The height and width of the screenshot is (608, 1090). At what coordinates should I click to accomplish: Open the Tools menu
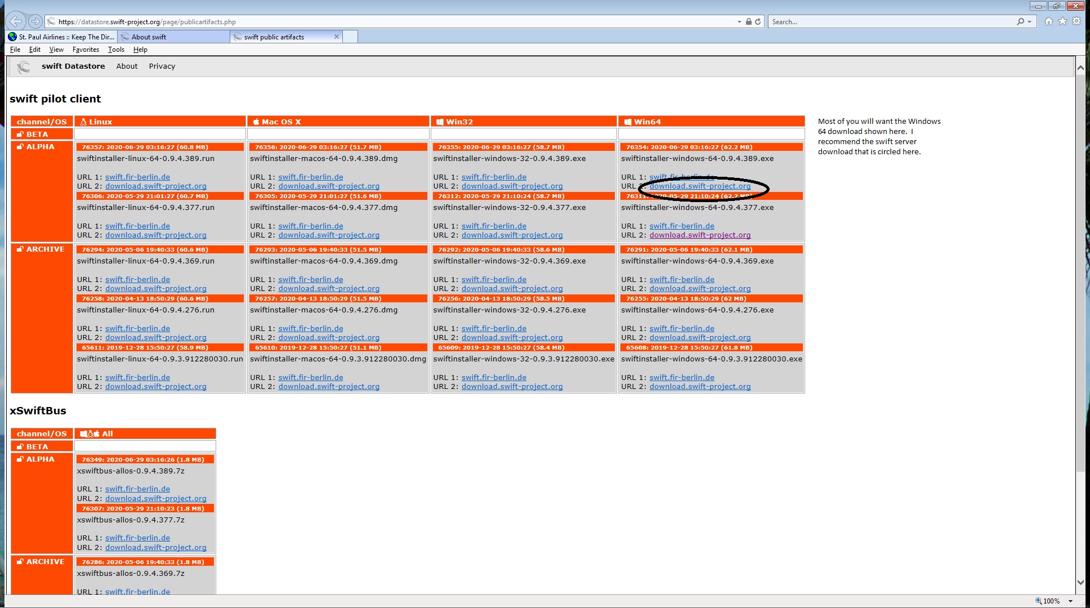click(x=116, y=50)
